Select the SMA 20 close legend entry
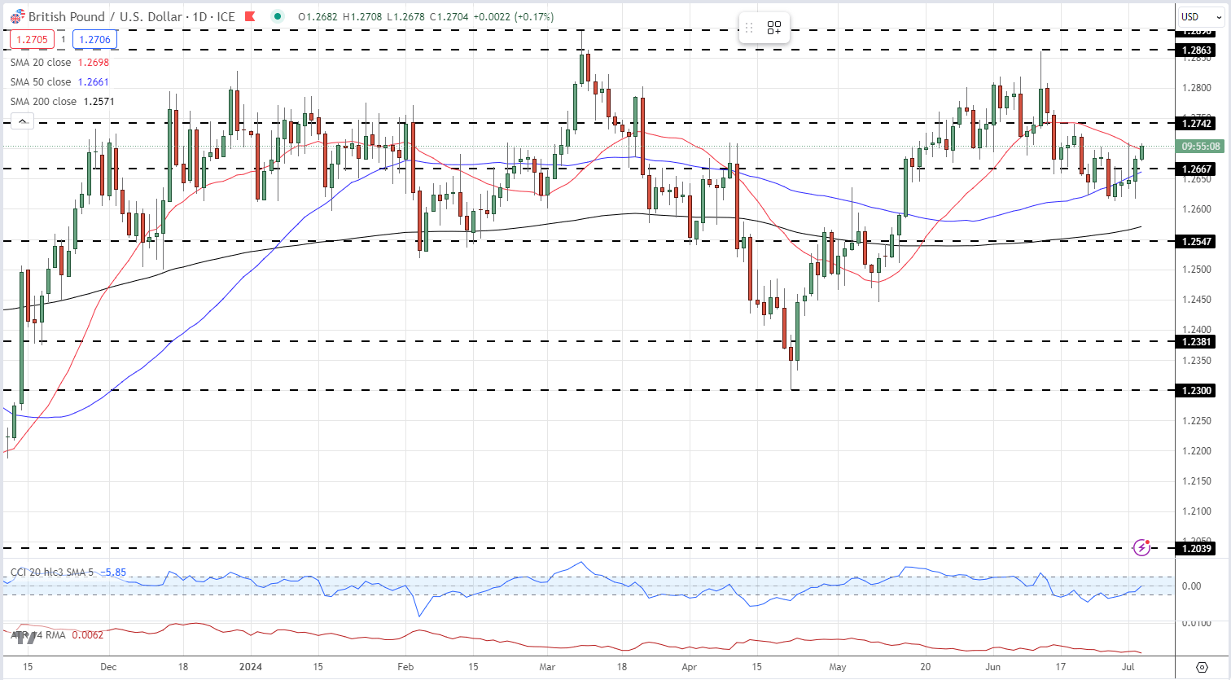This screenshot has width=1231, height=680. 41,63
